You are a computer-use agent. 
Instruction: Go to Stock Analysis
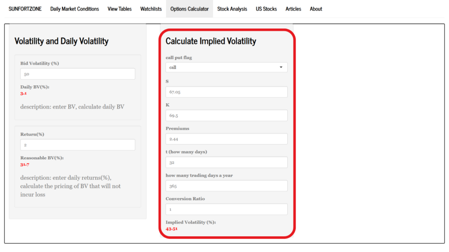coord(232,8)
